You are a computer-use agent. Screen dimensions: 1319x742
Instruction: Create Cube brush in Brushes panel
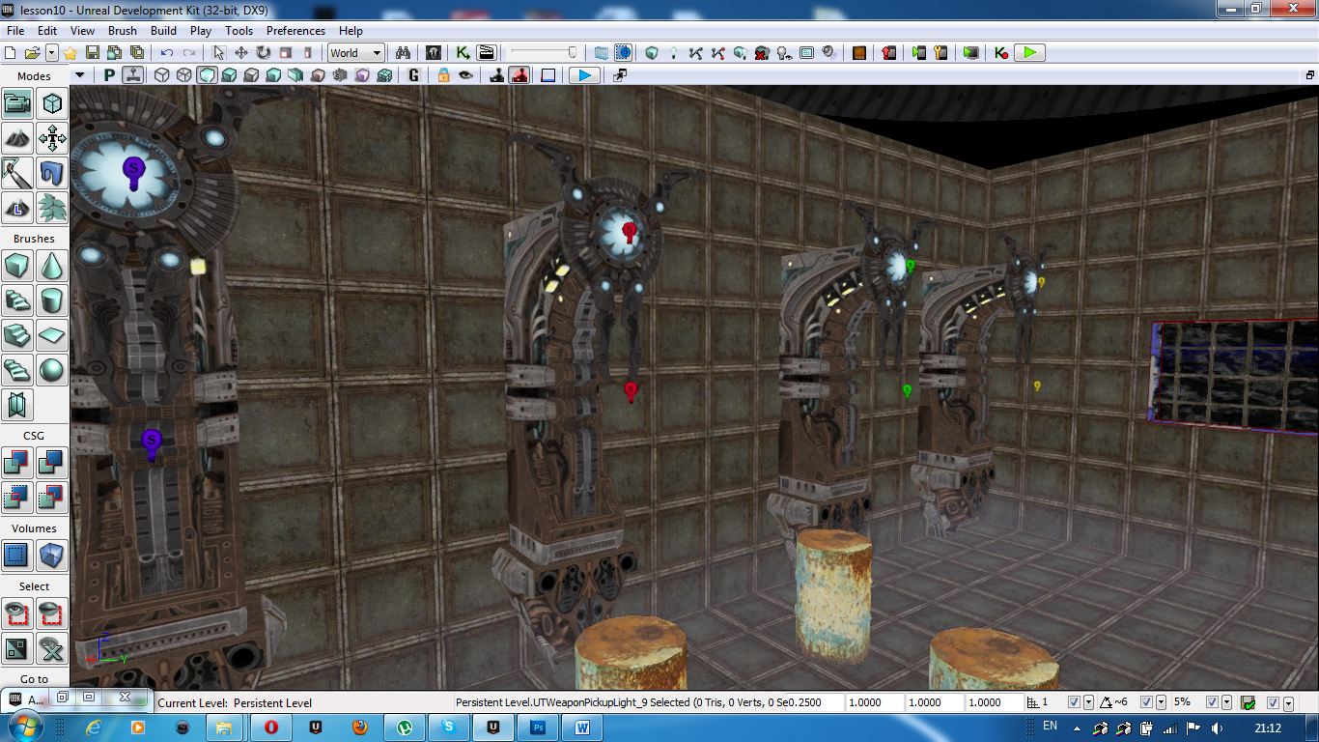[x=17, y=266]
